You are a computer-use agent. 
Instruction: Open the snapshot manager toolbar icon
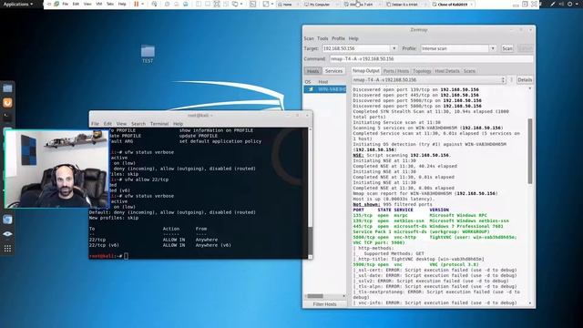[x=186, y=4]
